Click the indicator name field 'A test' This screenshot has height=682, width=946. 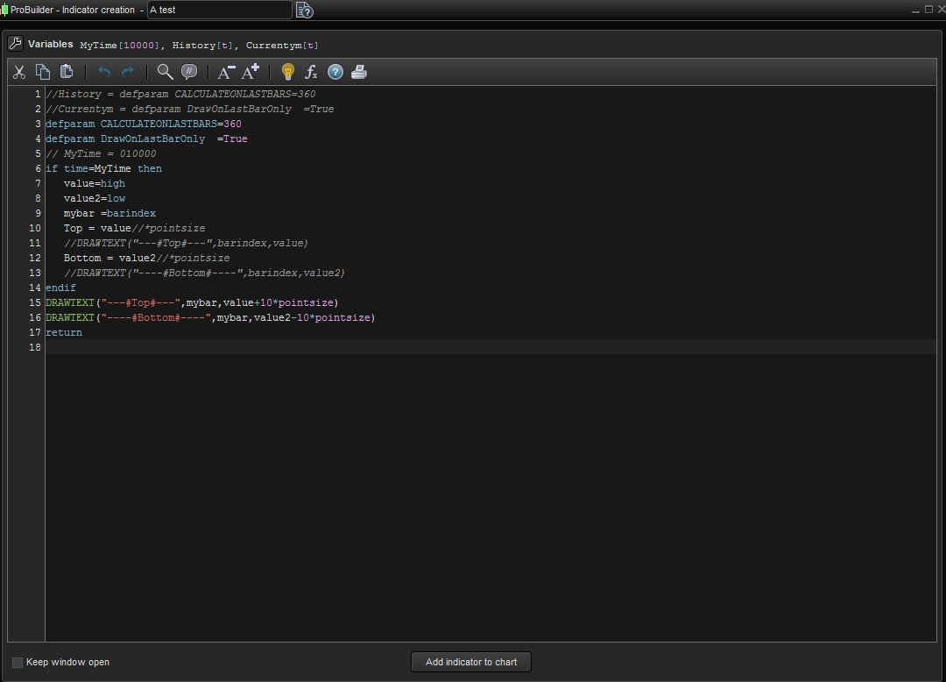tap(219, 10)
